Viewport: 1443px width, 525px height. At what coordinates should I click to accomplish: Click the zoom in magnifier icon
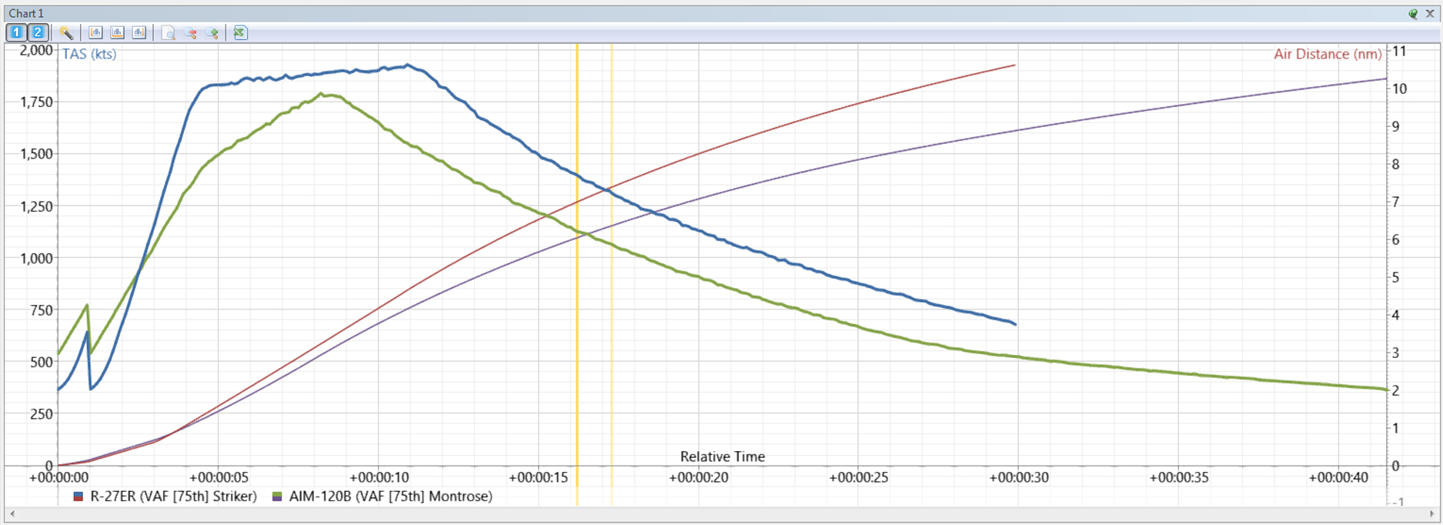212,32
